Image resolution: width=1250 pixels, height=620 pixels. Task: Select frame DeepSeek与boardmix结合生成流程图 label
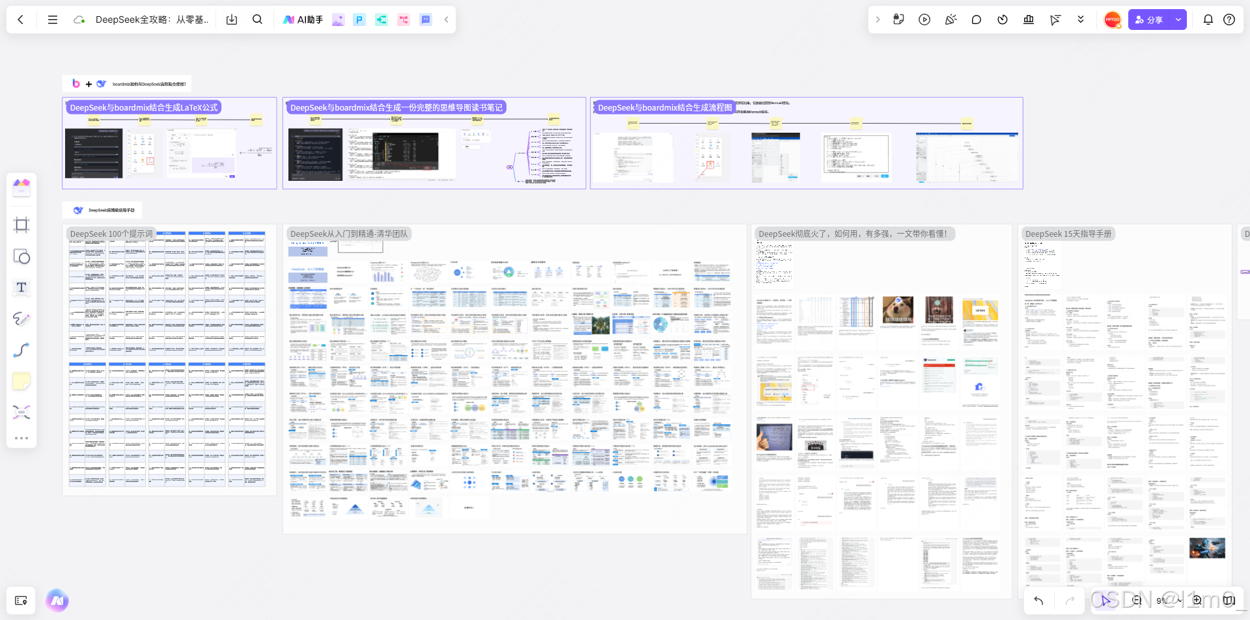[x=665, y=107]
